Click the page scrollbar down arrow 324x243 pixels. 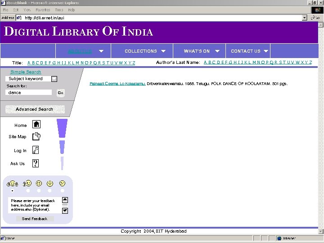click(321, 231)
